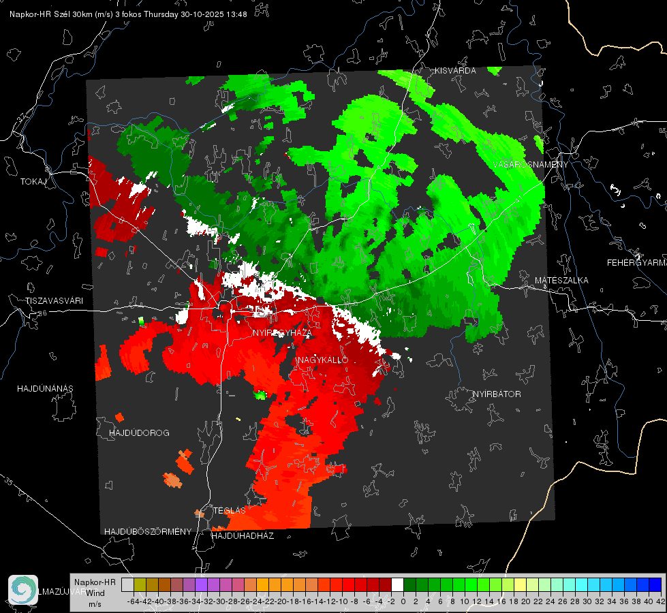Image resolution: width=667 pixels, height=613 pixels.
Task: Click the NAGYKÁLLÓ town label
Action: 322,360
